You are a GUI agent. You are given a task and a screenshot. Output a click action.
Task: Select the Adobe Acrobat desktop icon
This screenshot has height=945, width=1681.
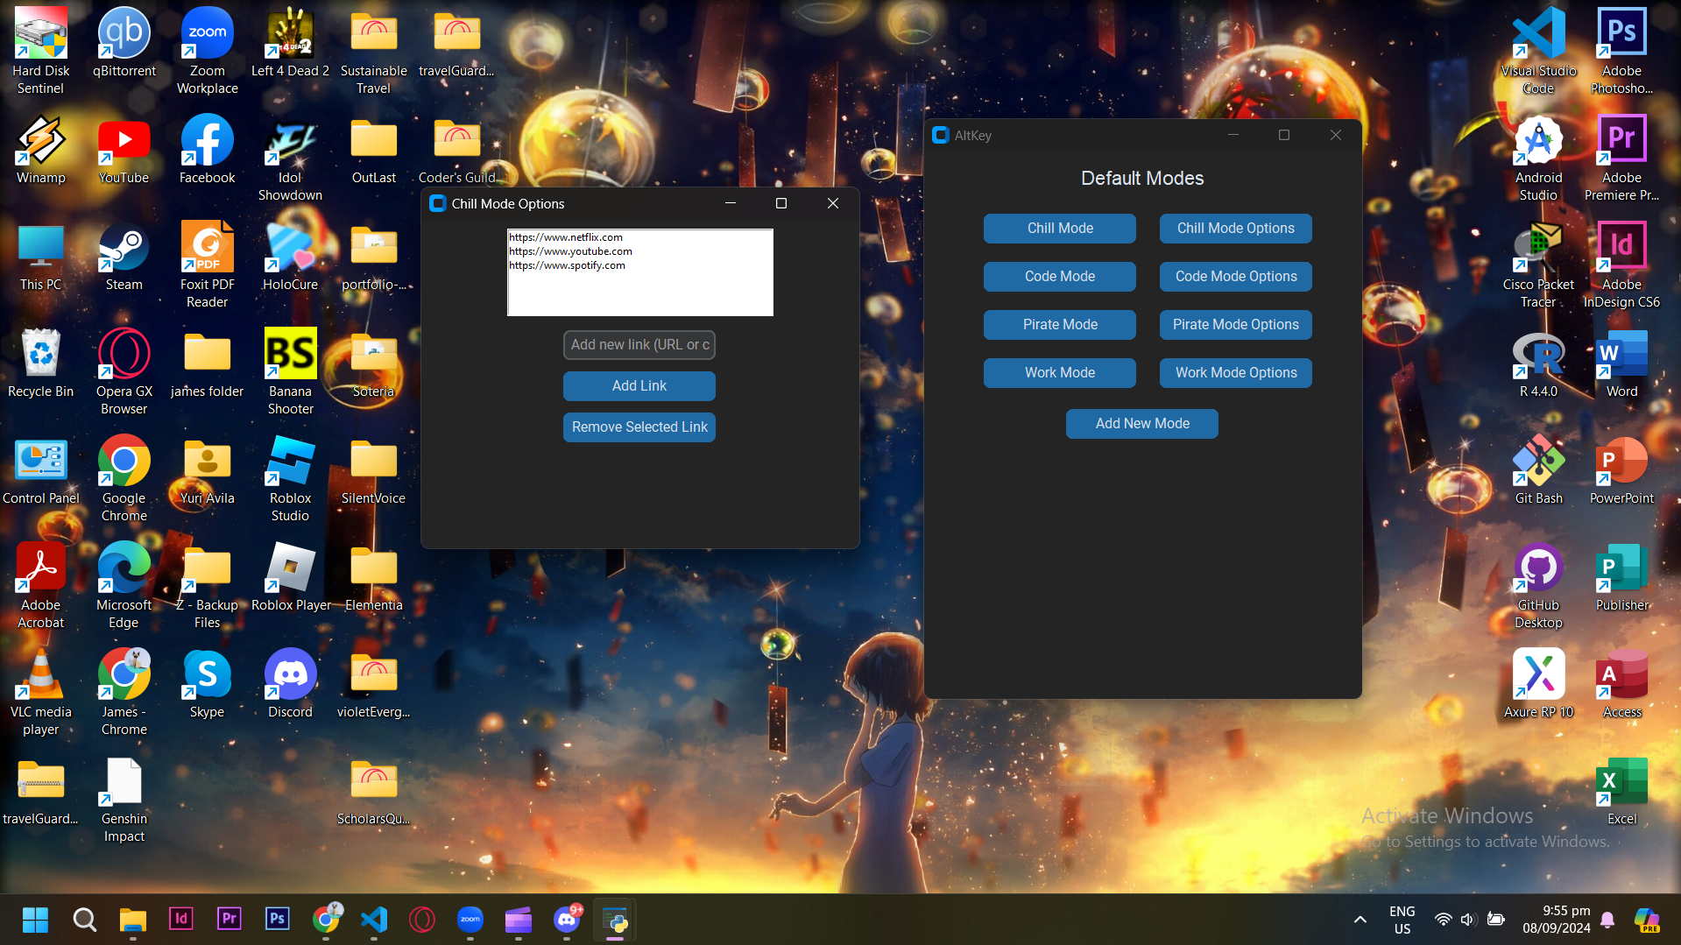point(41,585)
